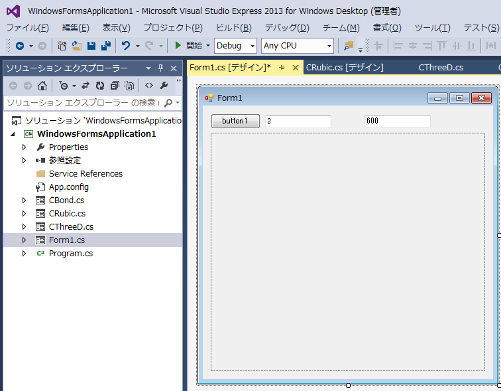This screenshot has height=391, width=501.
Task: Refresh the Solution Explorer tree
Action: (100, 86)
